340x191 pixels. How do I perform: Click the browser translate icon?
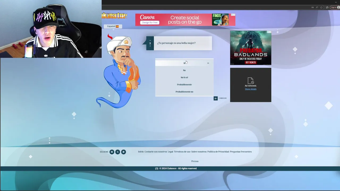pyautogui.click(x=312, y=7)
